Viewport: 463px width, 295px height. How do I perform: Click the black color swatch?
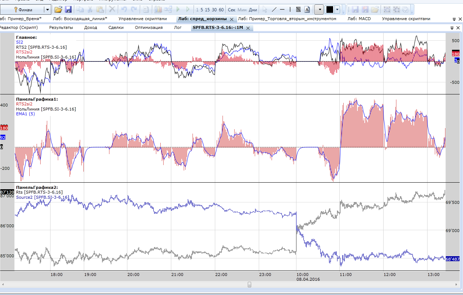pos(330,10)
